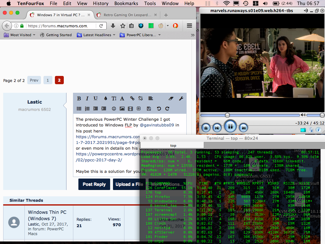325x244 pixels.
Task: Open CorePlayer info button
Action: point(318,130)
